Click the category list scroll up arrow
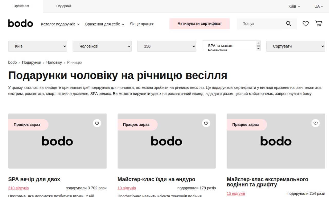This screenshot has width=329, height=197. (x=258, y=43)
